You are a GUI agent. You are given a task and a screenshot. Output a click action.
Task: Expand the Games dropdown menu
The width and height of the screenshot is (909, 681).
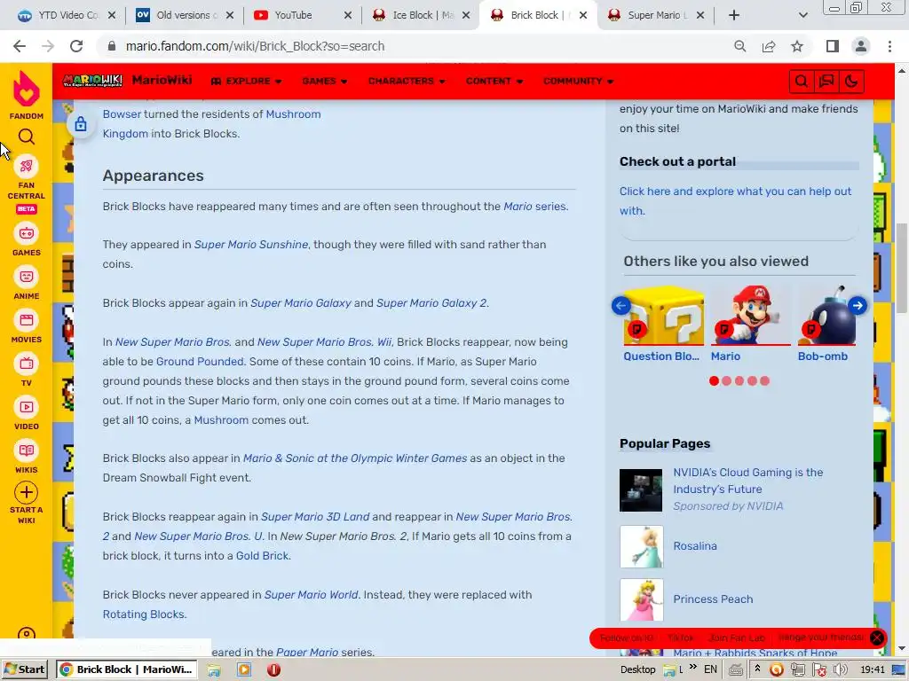click(x=325, y=81)
